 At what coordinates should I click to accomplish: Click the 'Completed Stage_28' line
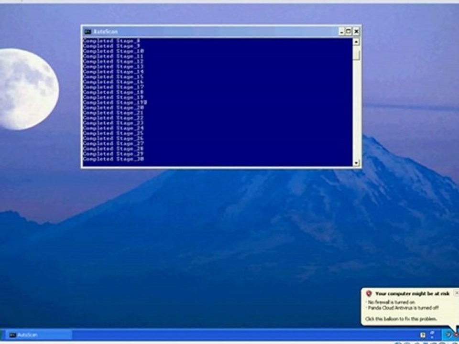pyautogui.click(x=113, y=149)
